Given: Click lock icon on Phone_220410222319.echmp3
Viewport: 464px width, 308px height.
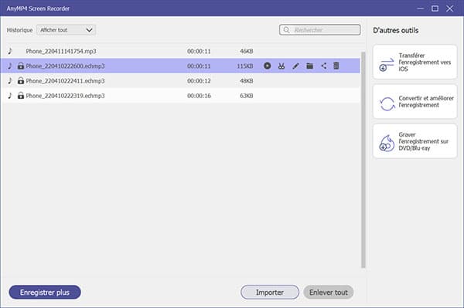Looking at the screenshot, I should click(20, 96).
